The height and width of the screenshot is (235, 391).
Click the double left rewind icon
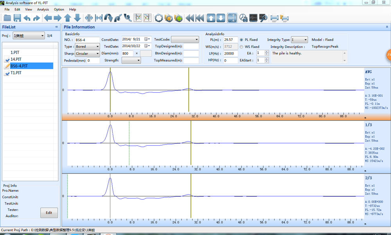pos(190,18)
